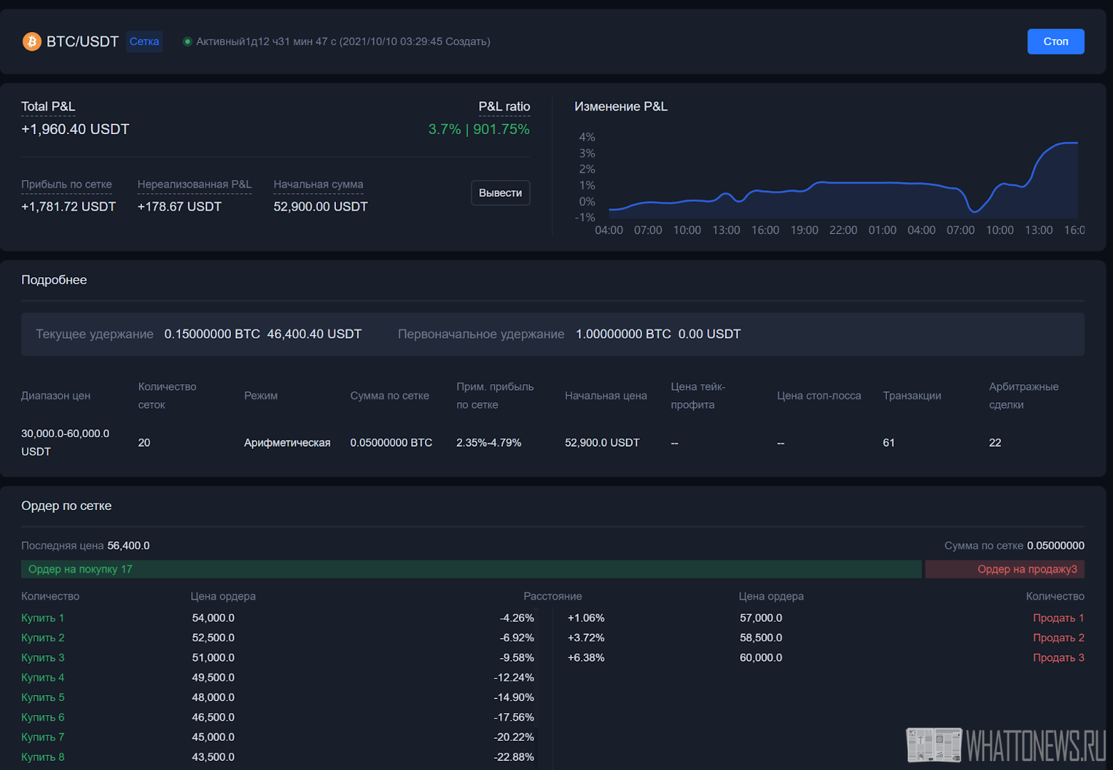Click the -4.26% distance value
Screen dimensions: 1113x770
click(x=517, y=618)
